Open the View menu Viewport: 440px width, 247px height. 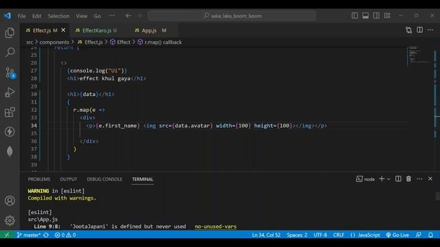click(x=81, y=16)
